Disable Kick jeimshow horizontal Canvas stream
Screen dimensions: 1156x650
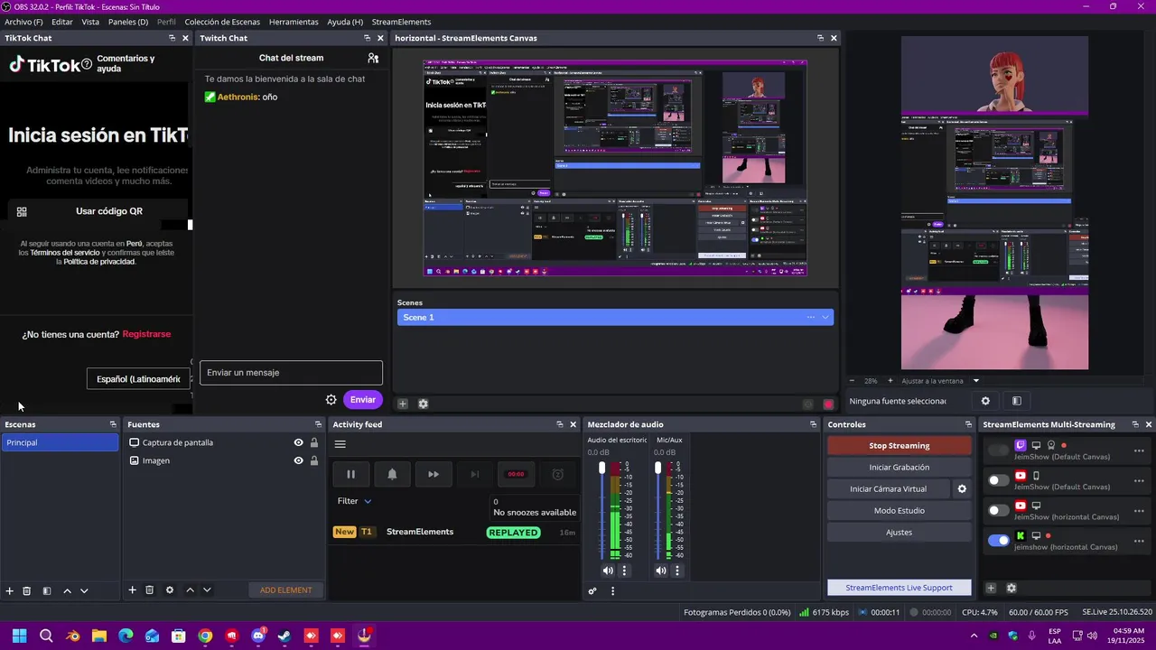(998, 541)
